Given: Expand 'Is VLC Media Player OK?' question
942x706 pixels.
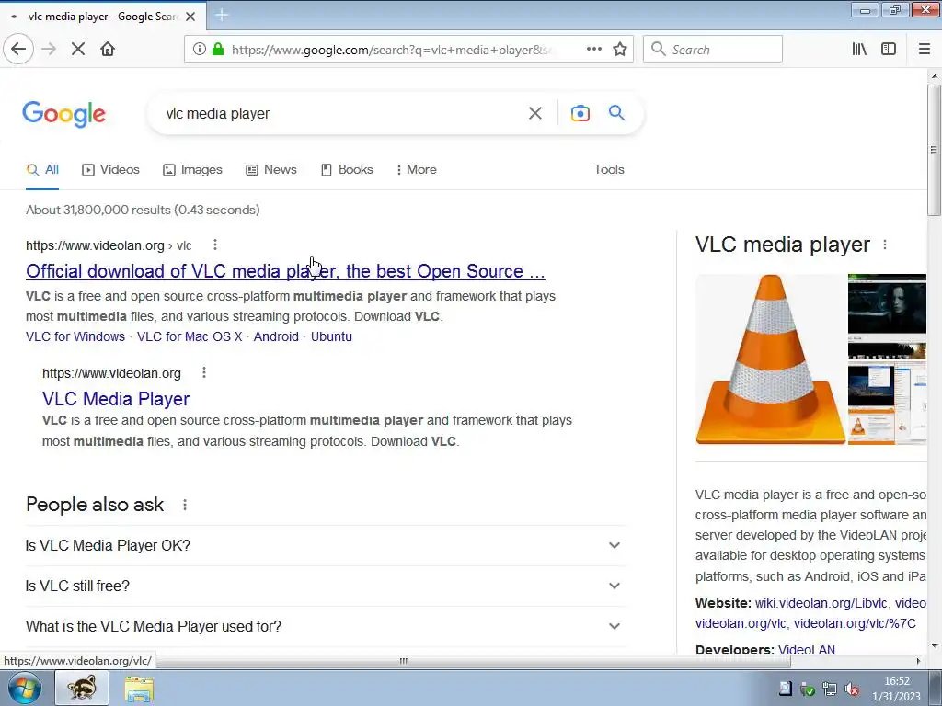Looking at the screenshot, I should click(325, 546).
